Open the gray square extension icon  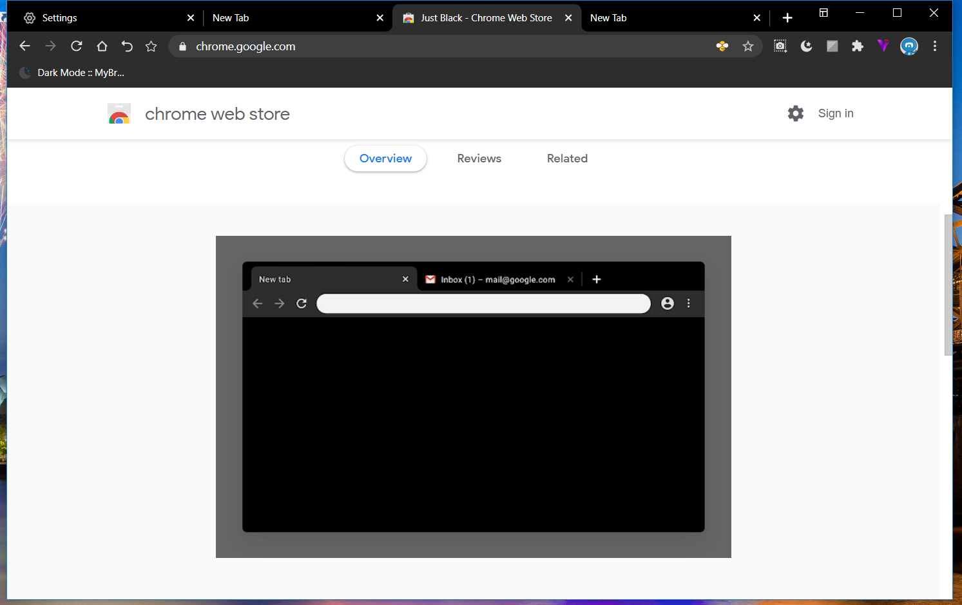(832, 46)
